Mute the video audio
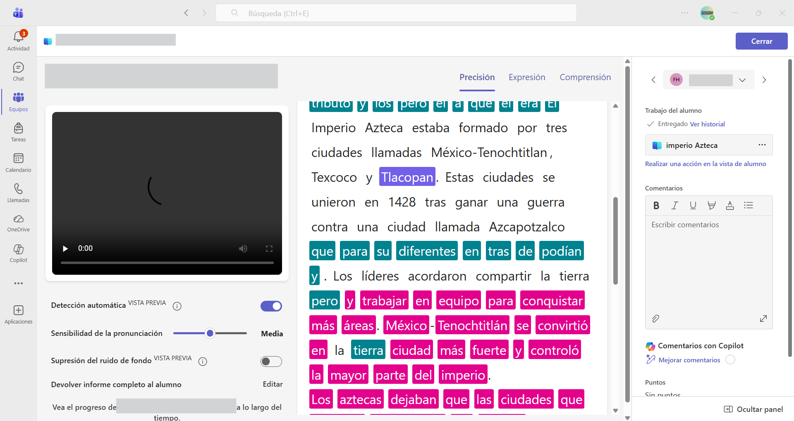Viewport: 794px width, 421px height. (x=243, y=248)
